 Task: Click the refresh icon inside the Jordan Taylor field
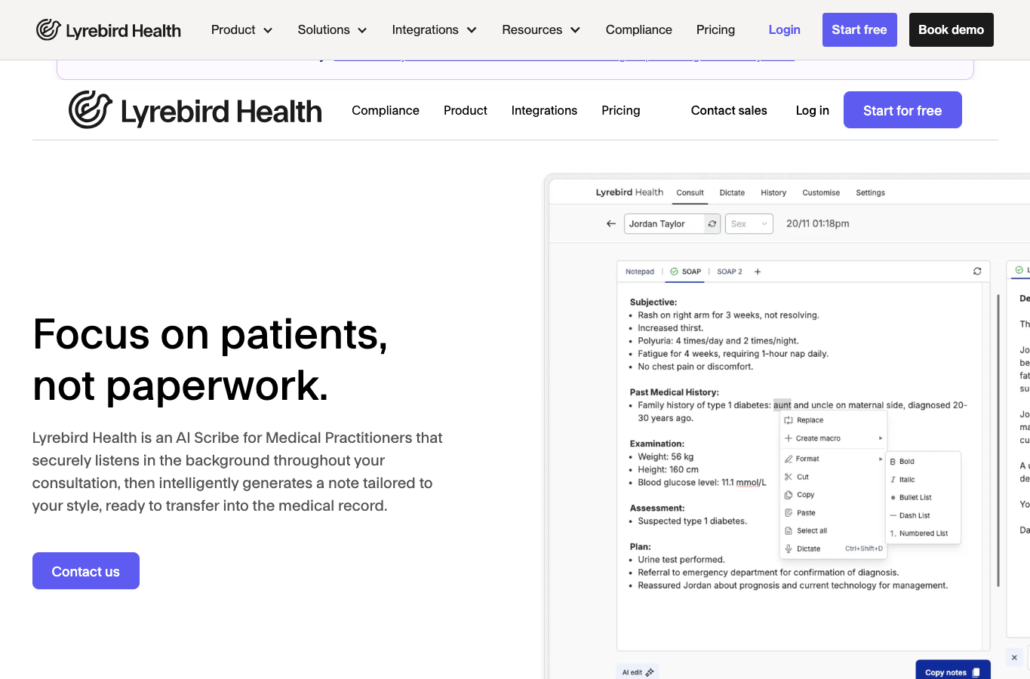click(x=712, y=224)
